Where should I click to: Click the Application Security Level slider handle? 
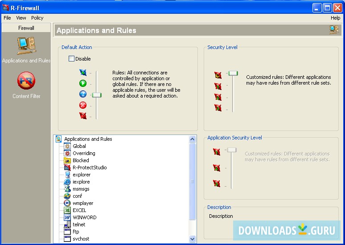point(232,150)
